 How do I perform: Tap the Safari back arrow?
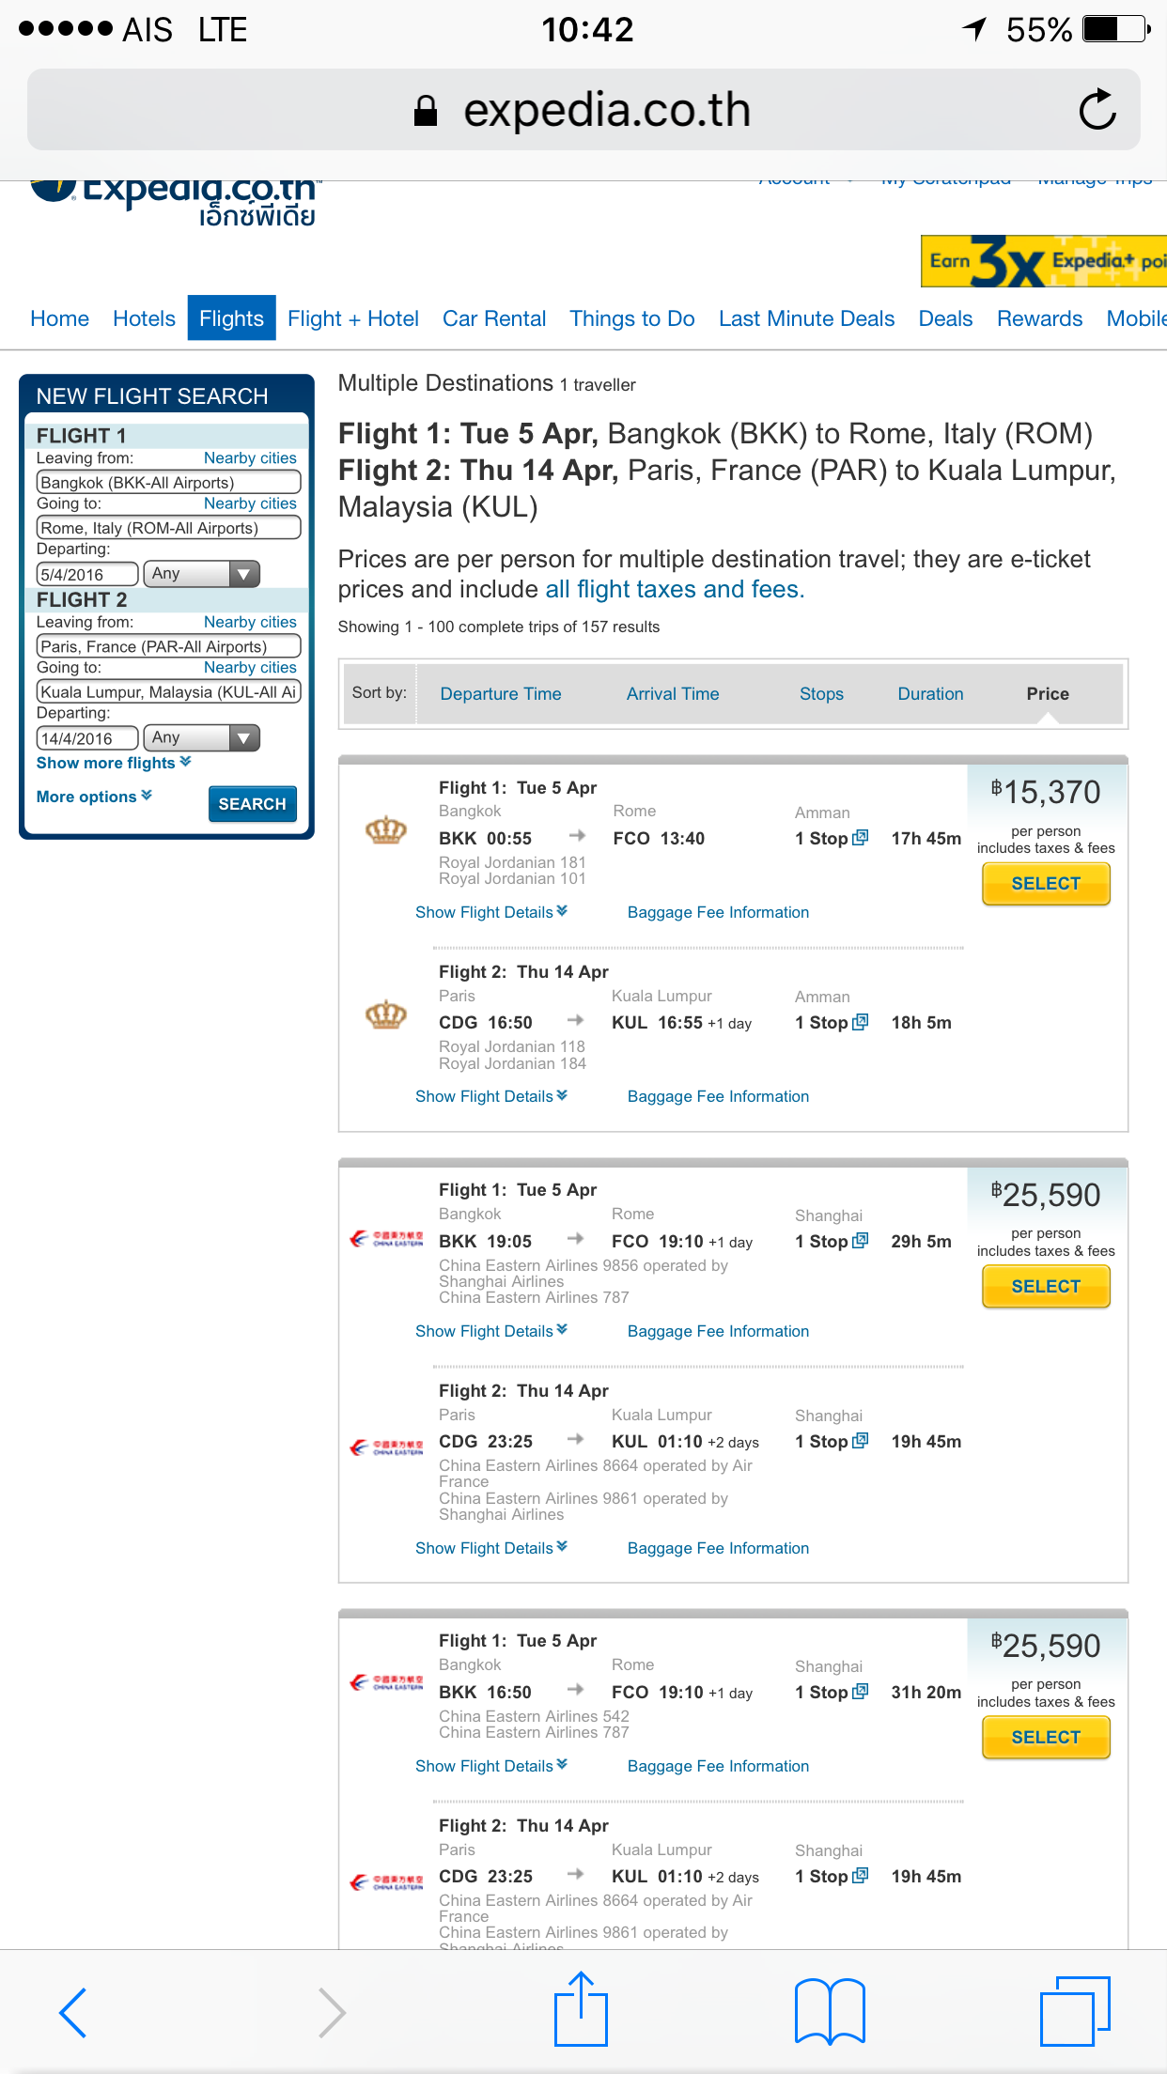[x=73, y=2012]
